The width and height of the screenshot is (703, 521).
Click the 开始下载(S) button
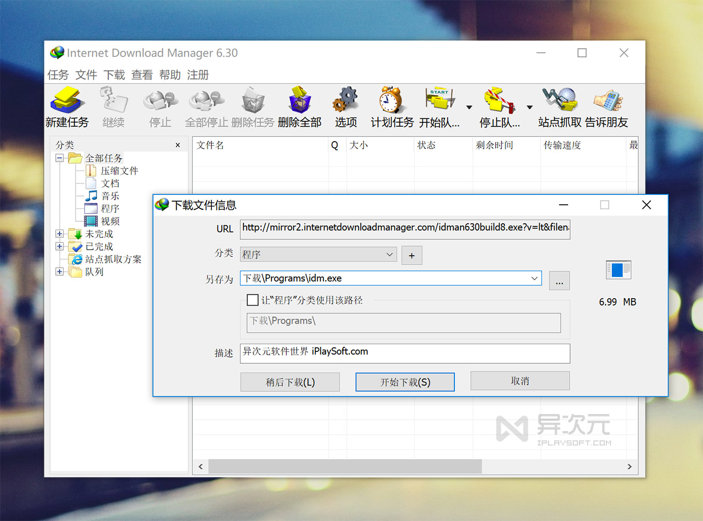point(405,382)
